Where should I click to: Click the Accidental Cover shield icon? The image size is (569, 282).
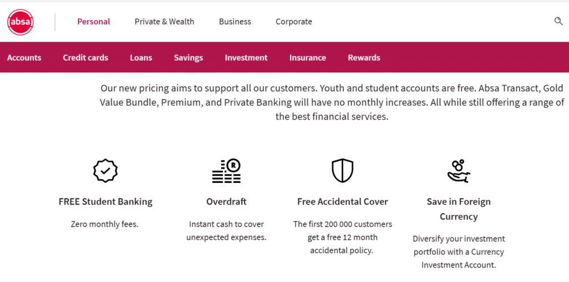click(x=342, y=171)
